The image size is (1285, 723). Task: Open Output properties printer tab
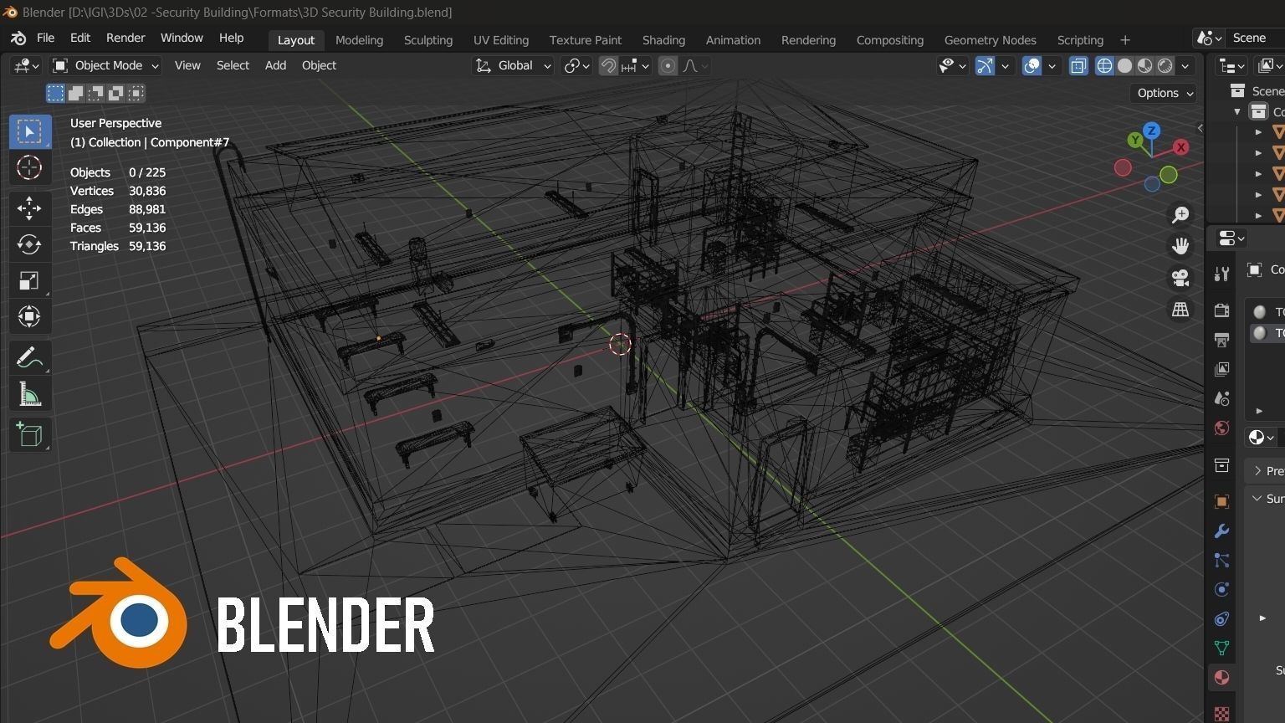point(1221,340)
